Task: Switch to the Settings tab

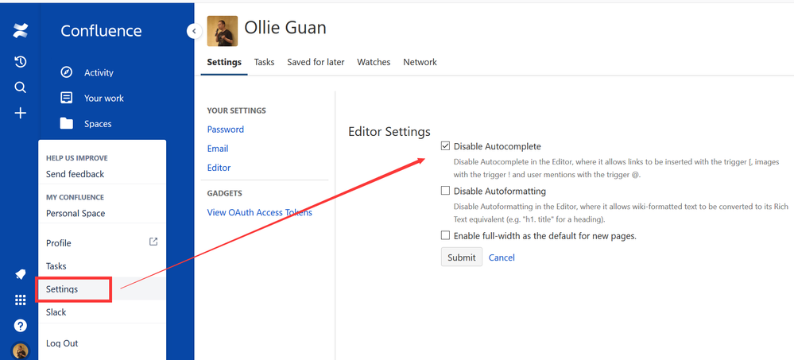Action: click(224, 62)
